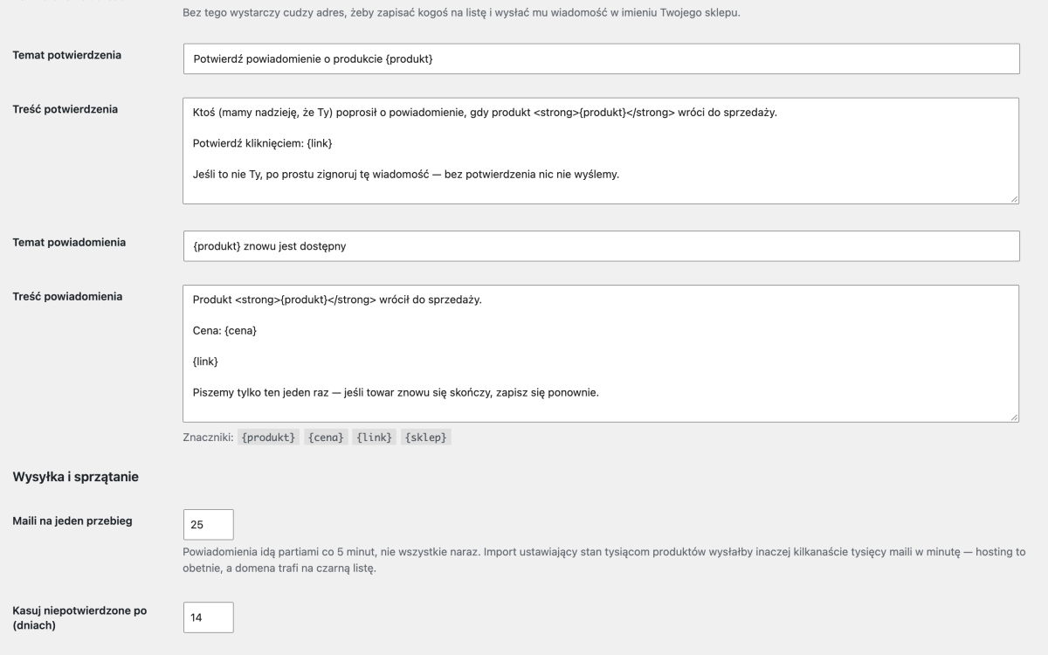Place cursor on the "Piszemy tylko ten jeden raz" line
This screenshot has width=1048, height=655.
(x=396, y=392)
